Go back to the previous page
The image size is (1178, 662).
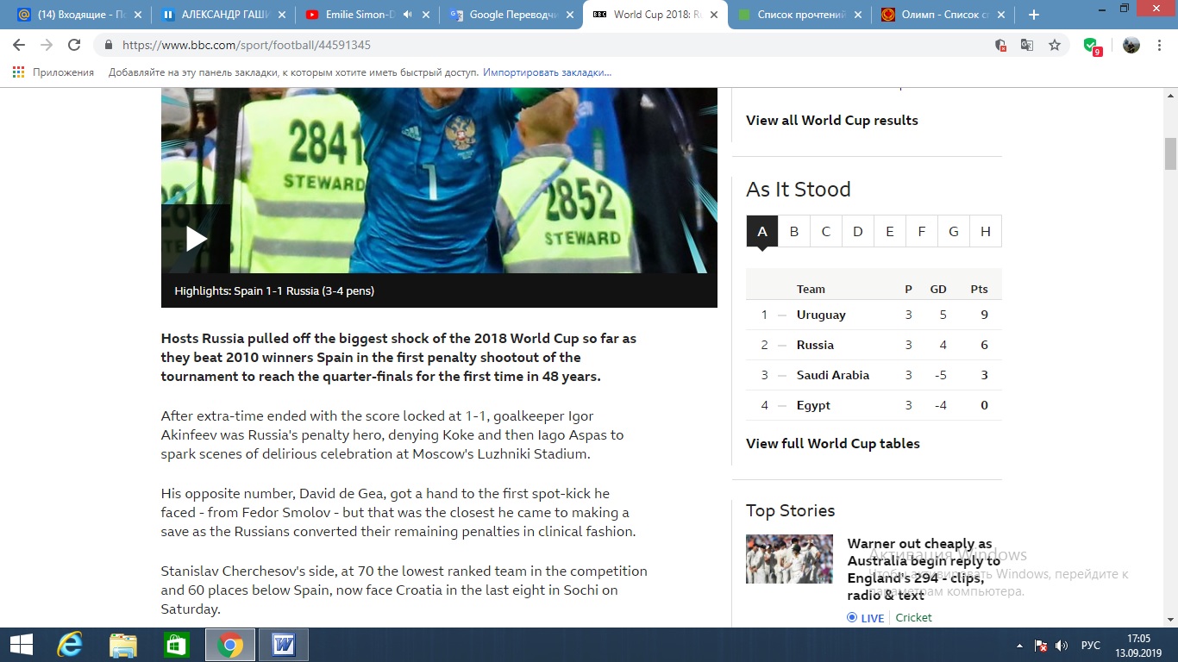tap(19, 45)
